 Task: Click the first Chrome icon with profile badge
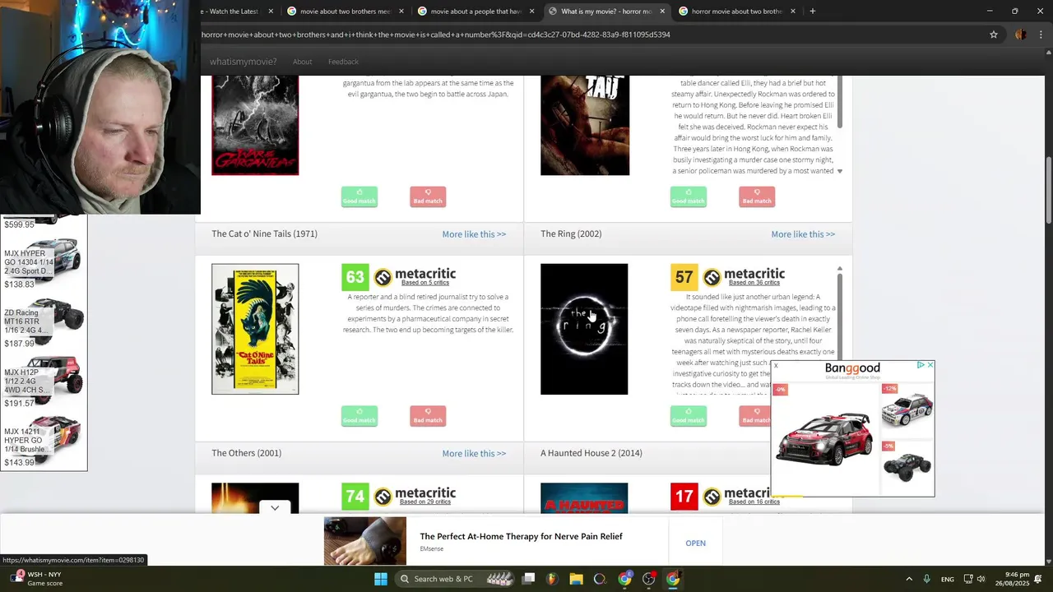click(x=624, y=579)
